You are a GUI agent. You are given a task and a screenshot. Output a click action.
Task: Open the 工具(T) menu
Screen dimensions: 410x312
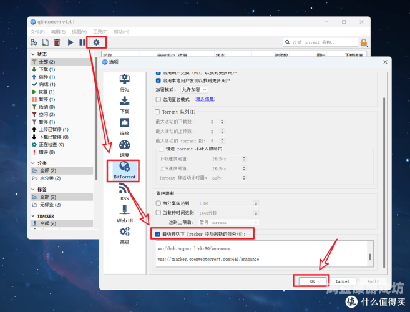(x=100, y=31)
